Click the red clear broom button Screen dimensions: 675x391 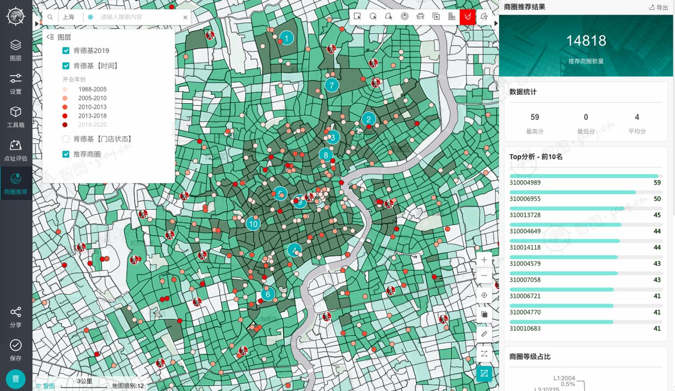pos(468,17)
